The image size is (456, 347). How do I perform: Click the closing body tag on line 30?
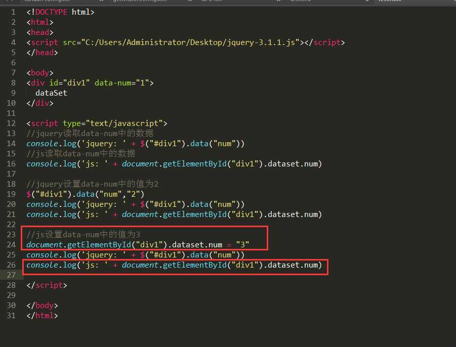click(42, 306)
